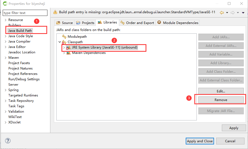Expand the Java Code Style category

(6, 36)
